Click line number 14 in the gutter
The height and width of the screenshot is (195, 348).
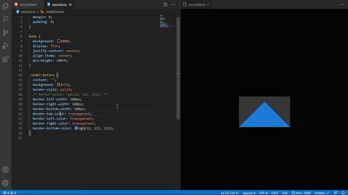click(20, 75)
